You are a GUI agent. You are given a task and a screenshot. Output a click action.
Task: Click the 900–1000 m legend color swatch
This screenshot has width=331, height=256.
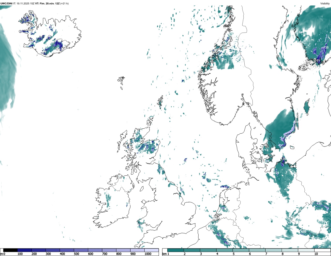click(137, 250)
